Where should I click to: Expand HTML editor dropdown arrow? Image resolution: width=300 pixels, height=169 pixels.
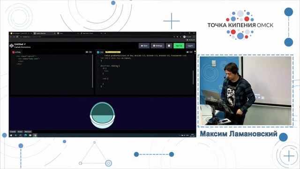pos(90,52)
